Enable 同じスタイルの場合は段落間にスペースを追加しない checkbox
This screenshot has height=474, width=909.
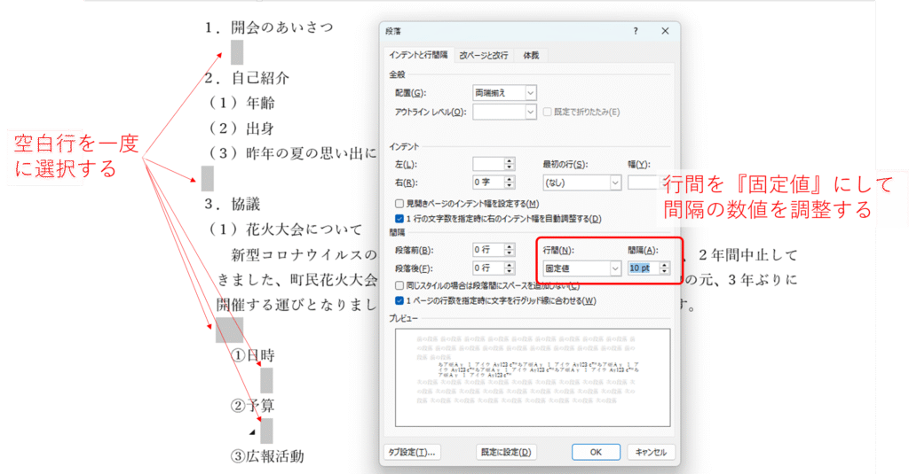399,285
